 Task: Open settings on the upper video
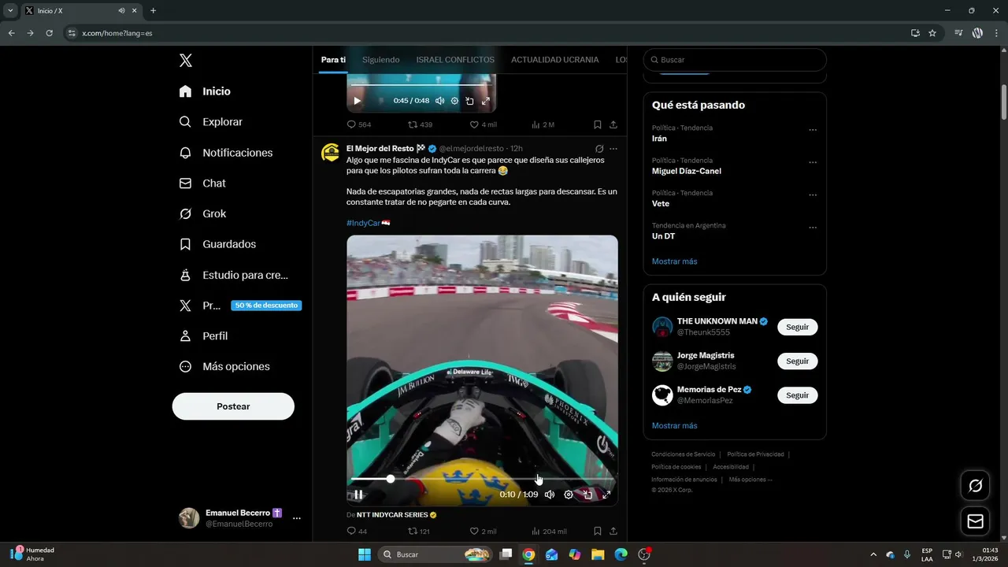click(x=454, y=101)
